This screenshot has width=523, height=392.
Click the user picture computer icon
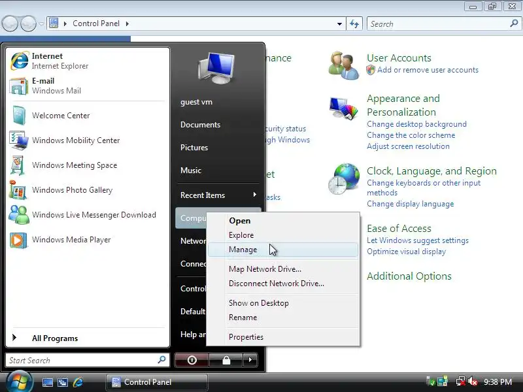click(216, 68)
